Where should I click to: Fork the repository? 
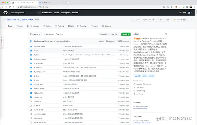pyautogui.click(x=165, y=20)
